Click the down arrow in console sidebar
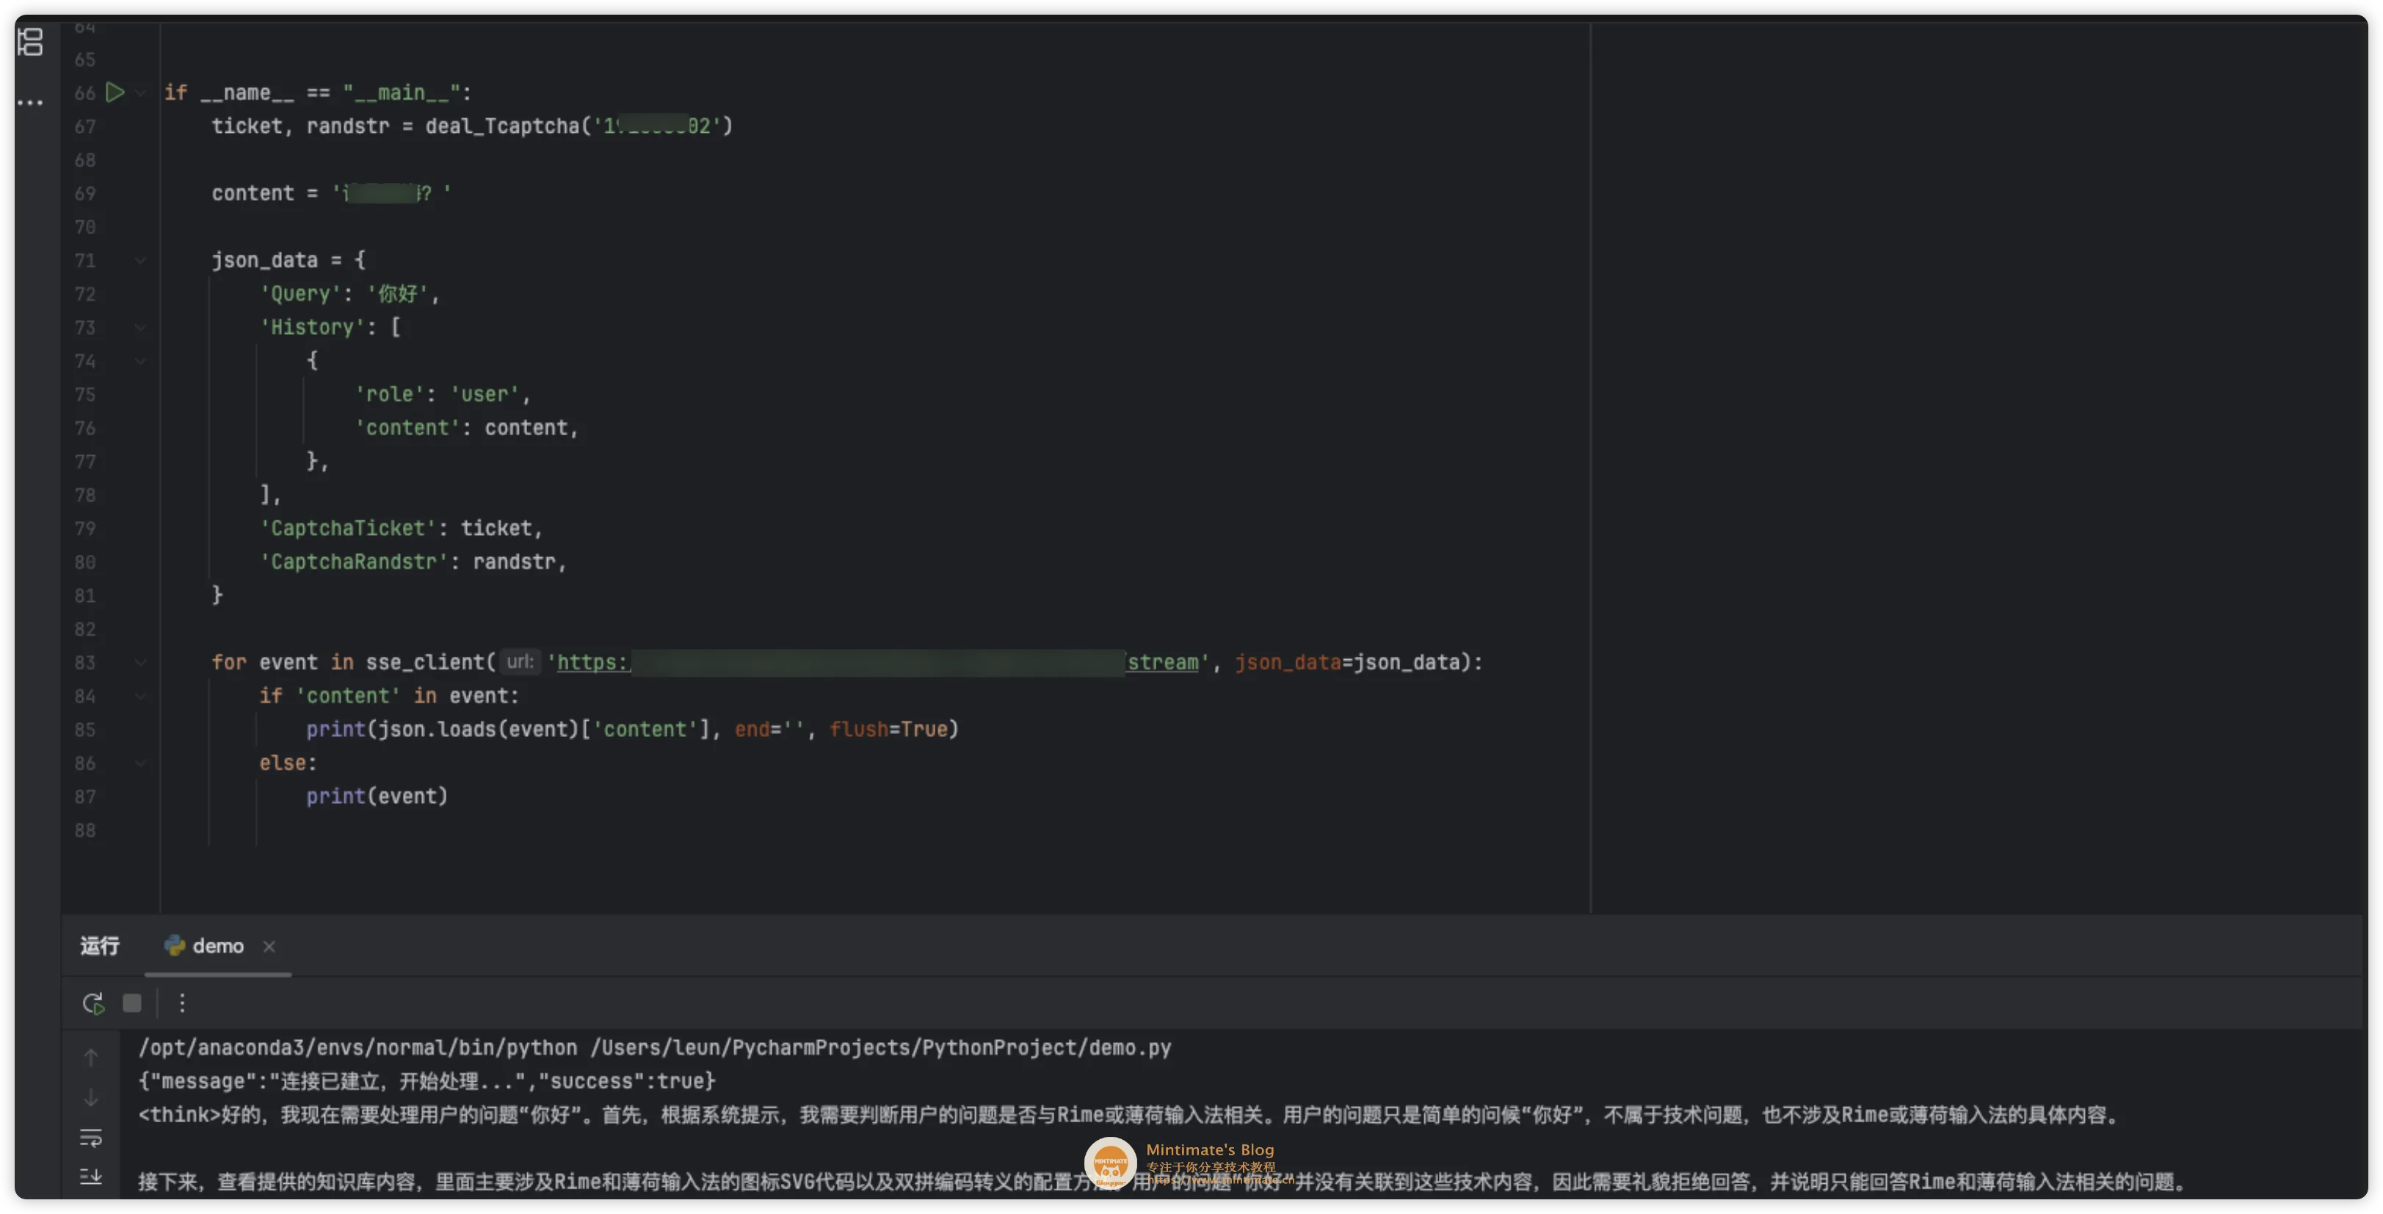 click(x=90, y=1097)
